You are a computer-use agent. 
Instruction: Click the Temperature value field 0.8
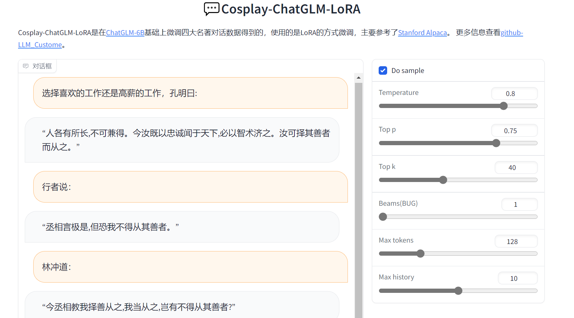pyautogui.click(x=514, y=93)
